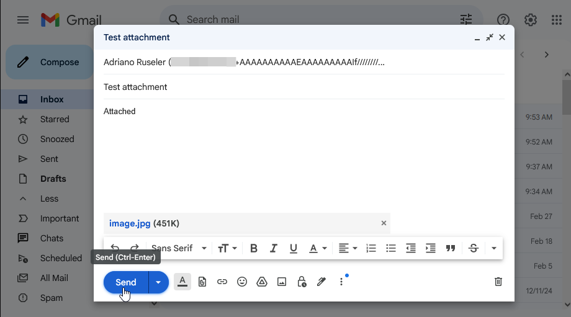Open the text size dropdown
The width and height of the screenshot is (571, 317).
click(227, 248)
